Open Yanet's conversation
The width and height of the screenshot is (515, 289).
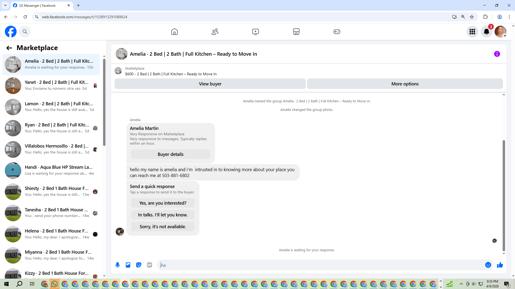tap(51, 86)
